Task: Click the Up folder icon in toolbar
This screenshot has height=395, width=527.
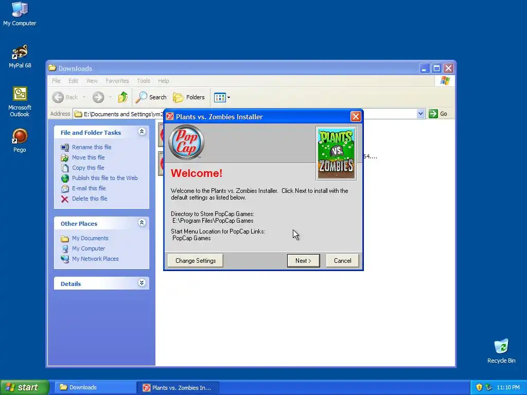Action: click(122, 97)
